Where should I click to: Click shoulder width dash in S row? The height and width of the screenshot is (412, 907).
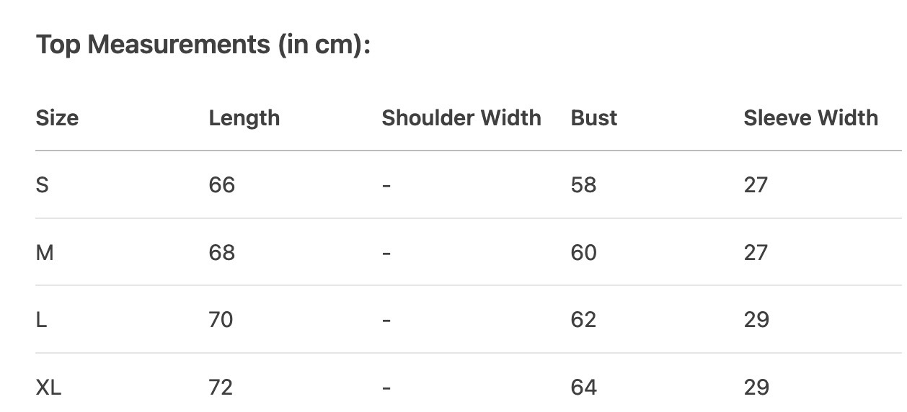(386, 186)
